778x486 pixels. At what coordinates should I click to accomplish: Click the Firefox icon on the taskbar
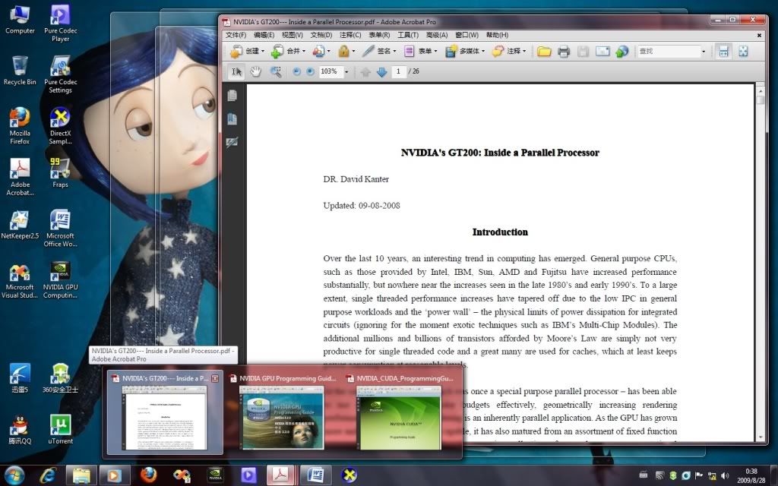(x=149, y=475)
